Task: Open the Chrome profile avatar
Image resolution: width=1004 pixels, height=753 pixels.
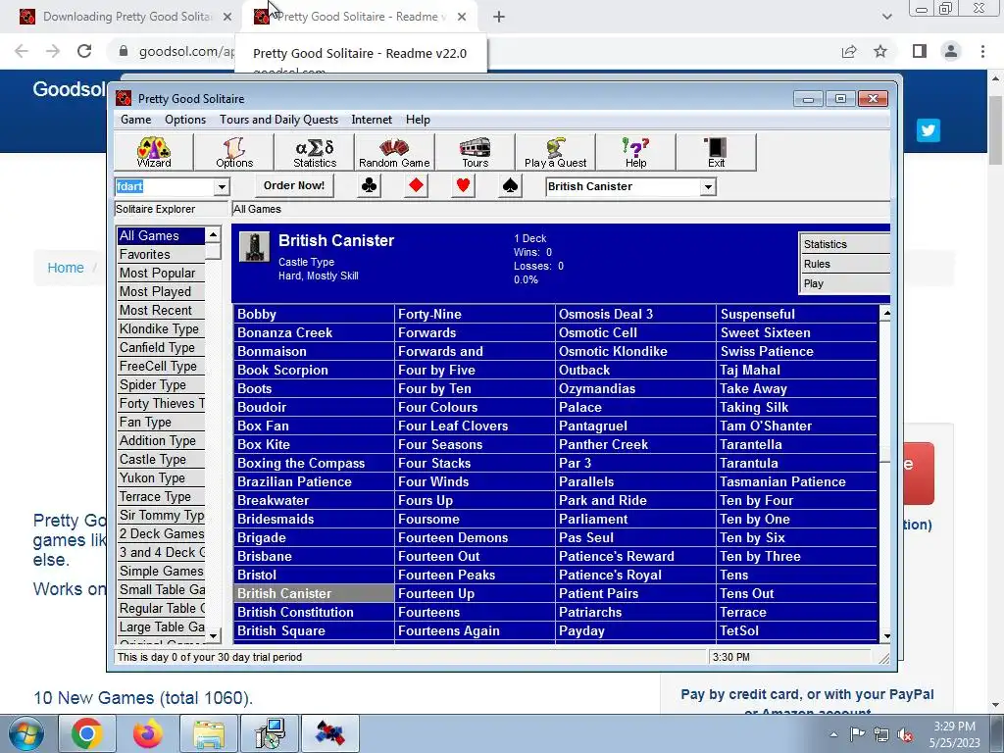Action: click(x=951, y=51)
